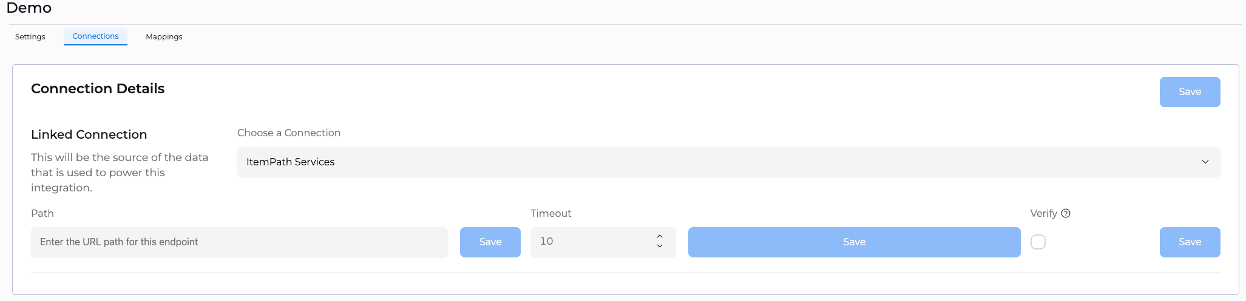The height and width of the screenshot is (301, 1246).
Task: Click the Linked Connection heading
Action: pyautogui.click(x=89, y=134)
